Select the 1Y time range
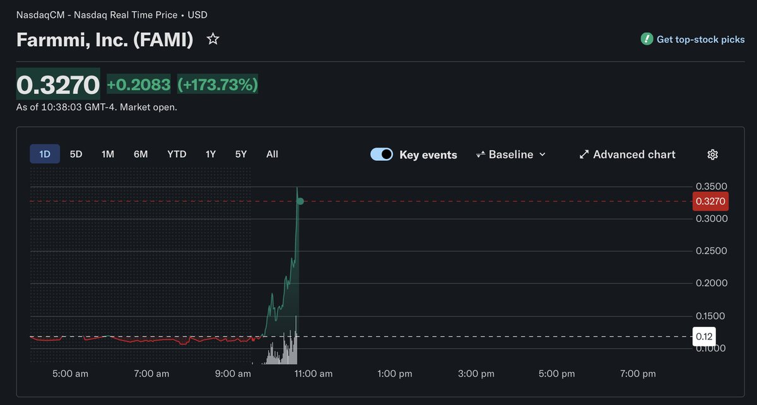Viewport: 757px width, 405px height. click(x=211, y=154)
